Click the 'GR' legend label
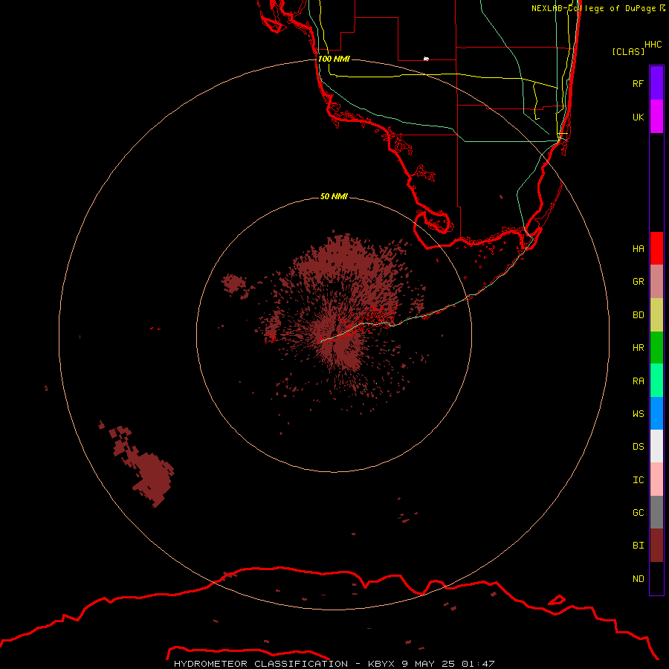Viewport: 669px width, 669px height. click(x=639, y=282)
